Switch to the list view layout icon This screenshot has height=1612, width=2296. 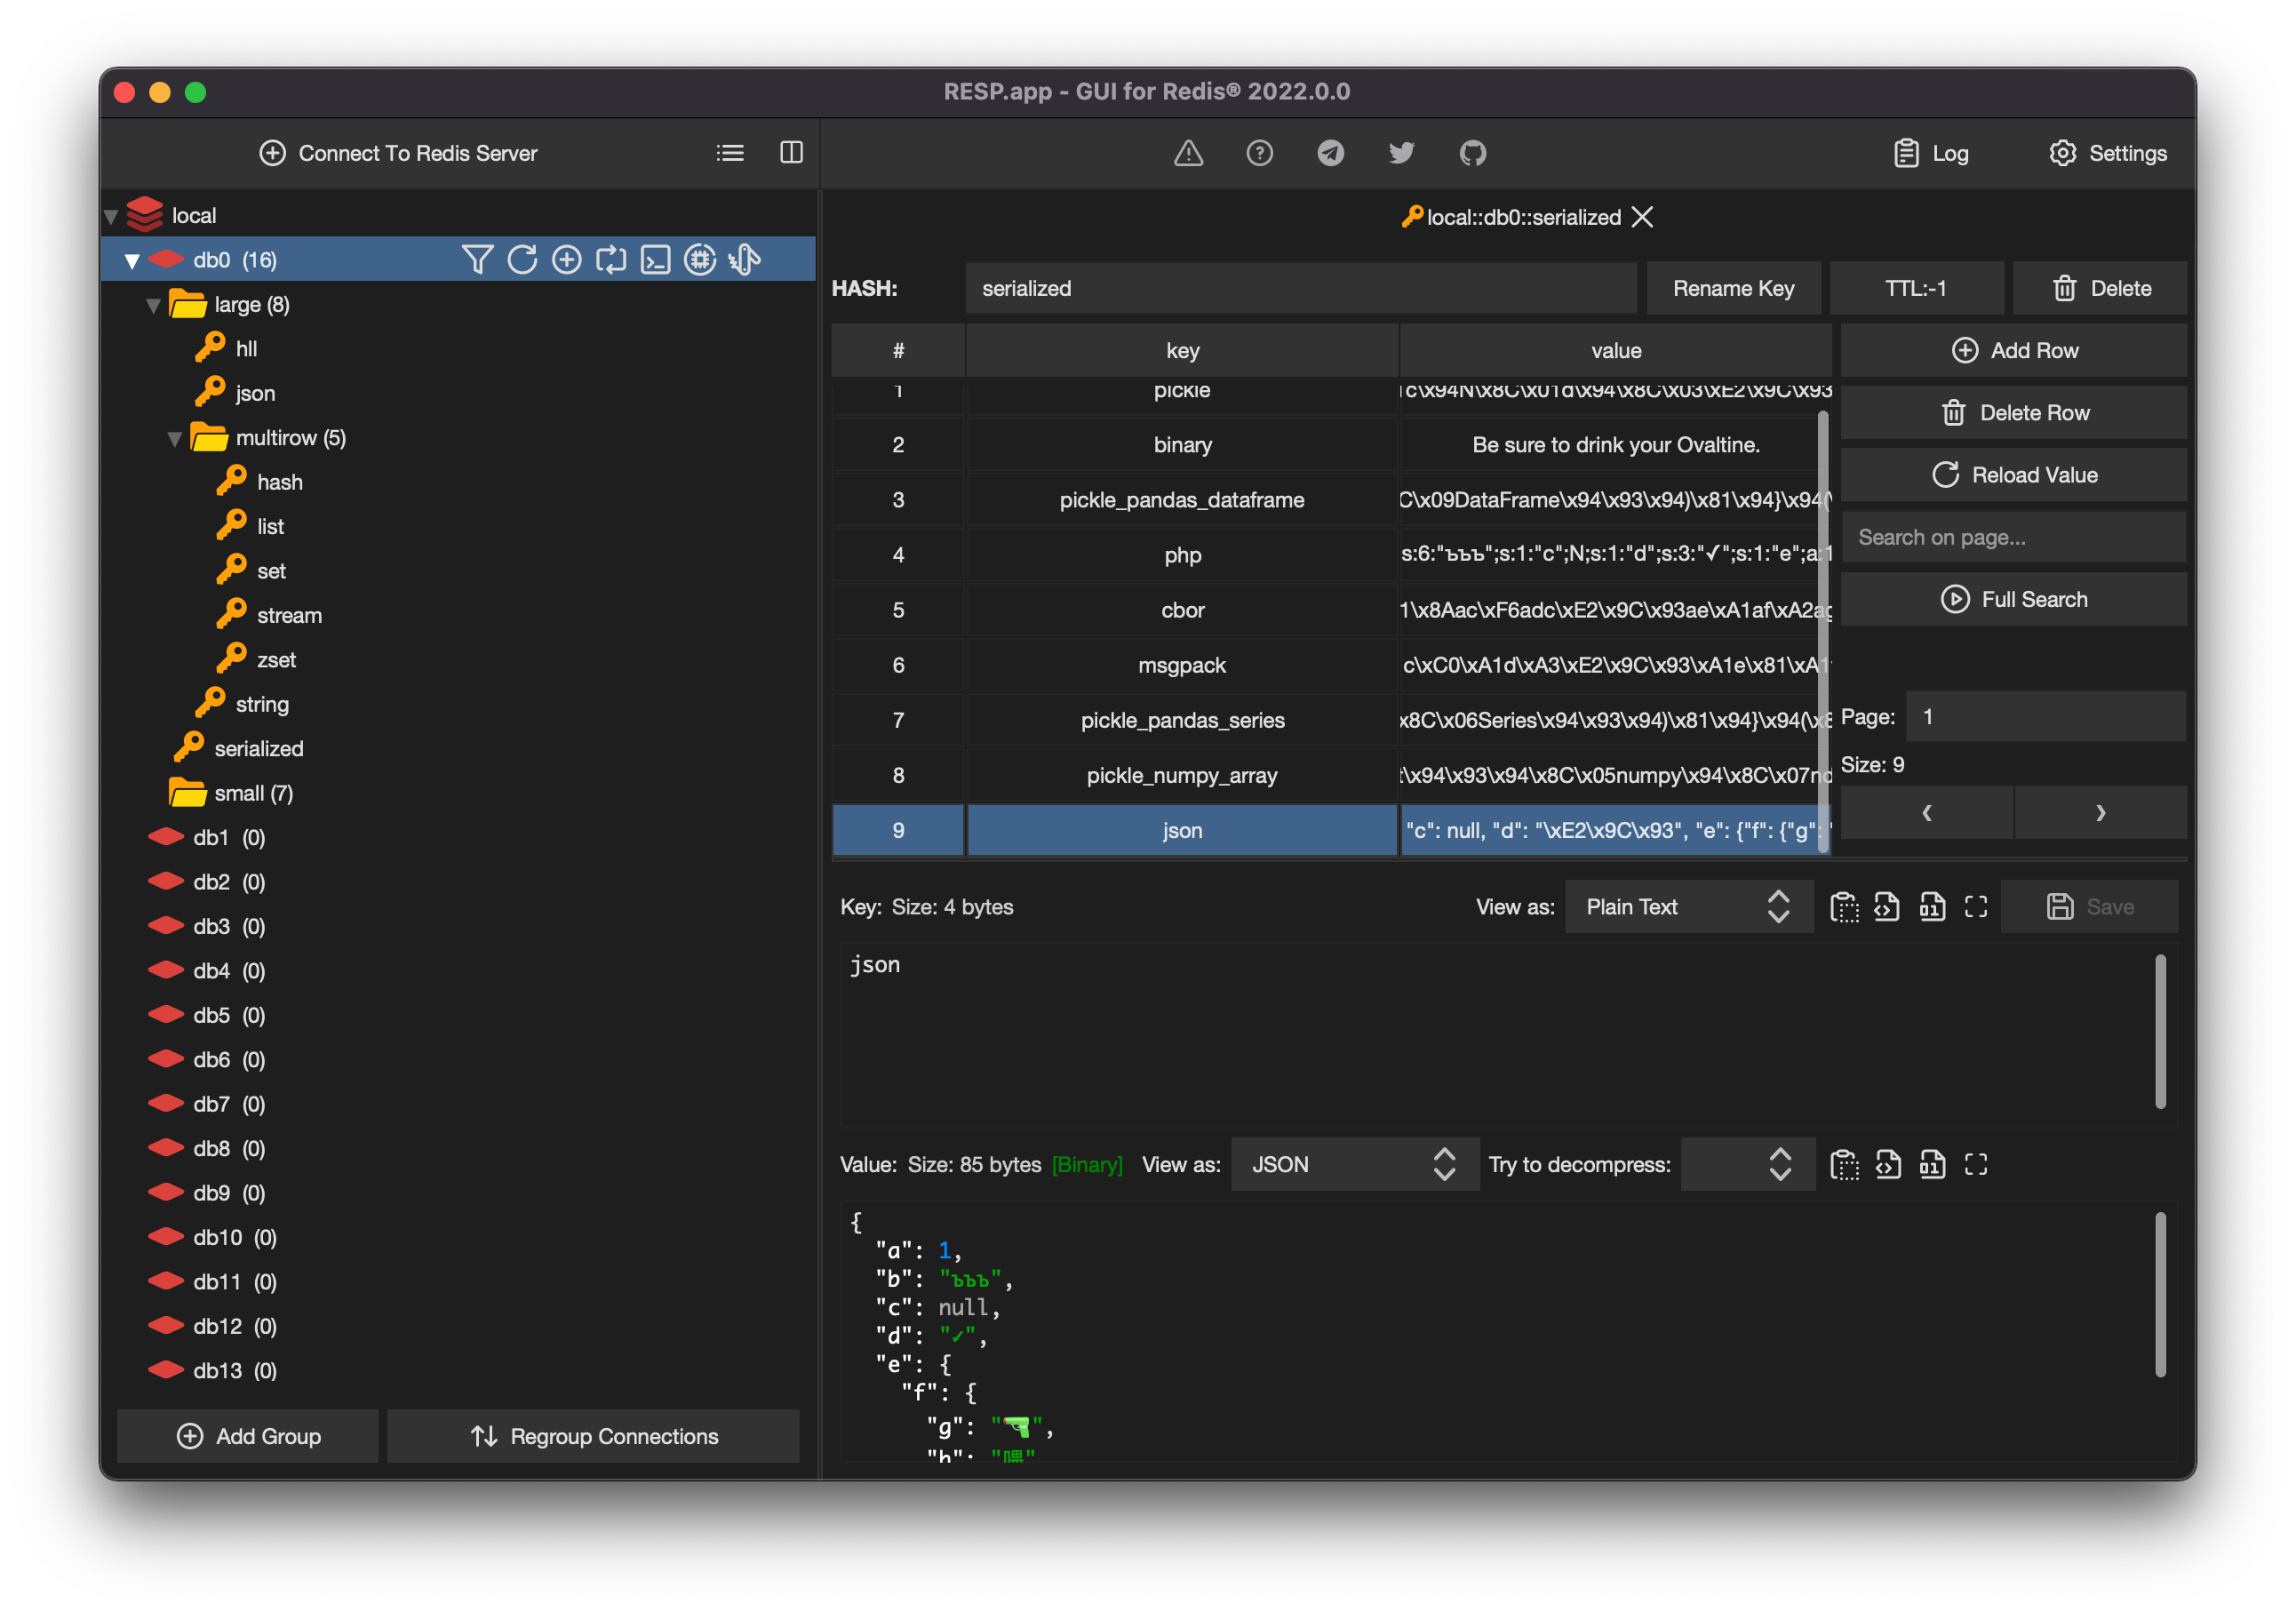(731, 153)
